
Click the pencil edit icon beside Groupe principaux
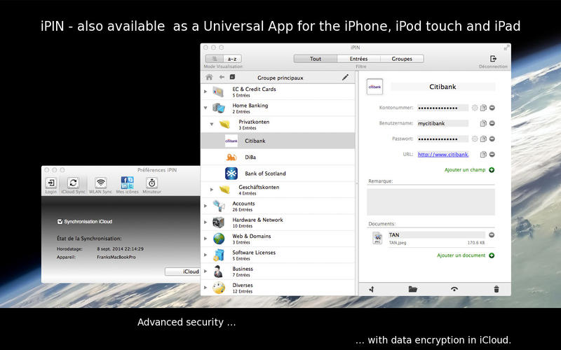tap(345, 77)
